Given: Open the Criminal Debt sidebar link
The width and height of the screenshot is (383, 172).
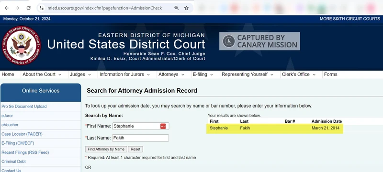Looking at the screenshot, I should click(13, 161).
